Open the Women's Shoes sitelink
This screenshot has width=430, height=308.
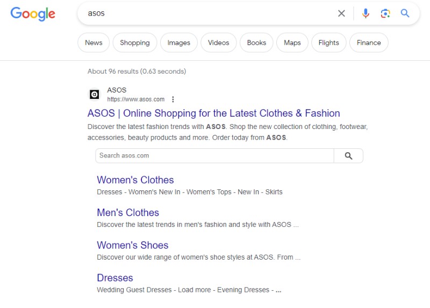point(132,245)
